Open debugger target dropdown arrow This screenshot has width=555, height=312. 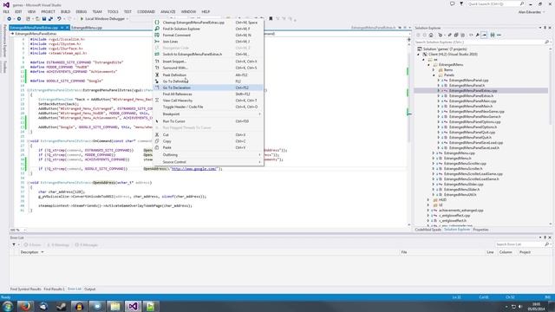(127, 19)
